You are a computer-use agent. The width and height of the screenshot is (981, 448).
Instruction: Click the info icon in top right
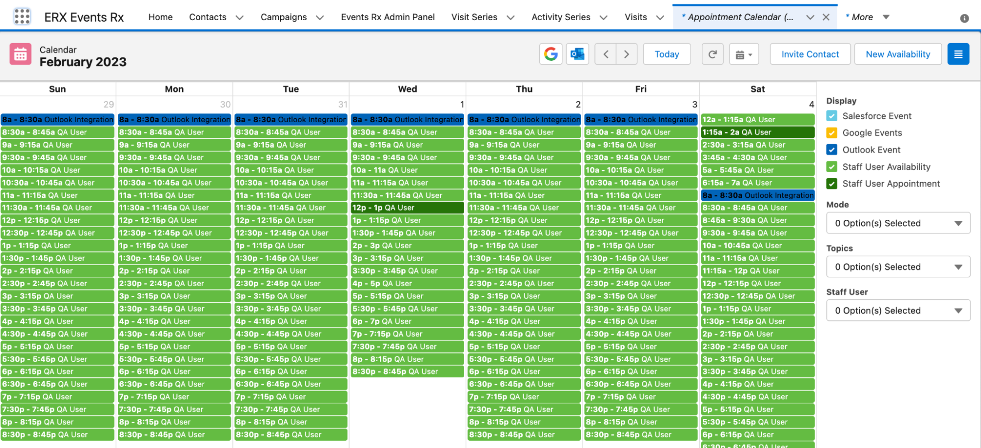pos(964,18)
